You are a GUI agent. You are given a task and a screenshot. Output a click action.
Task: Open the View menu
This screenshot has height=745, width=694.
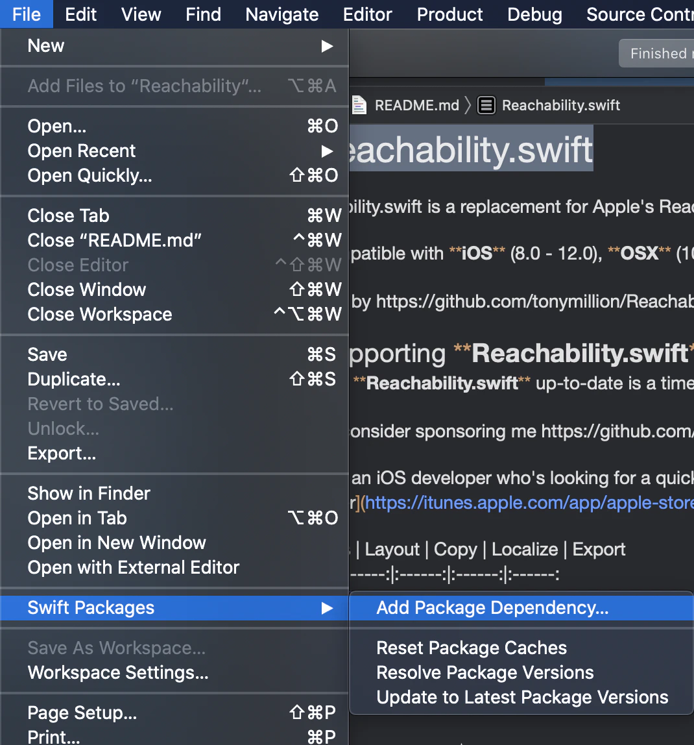point(141,14)
